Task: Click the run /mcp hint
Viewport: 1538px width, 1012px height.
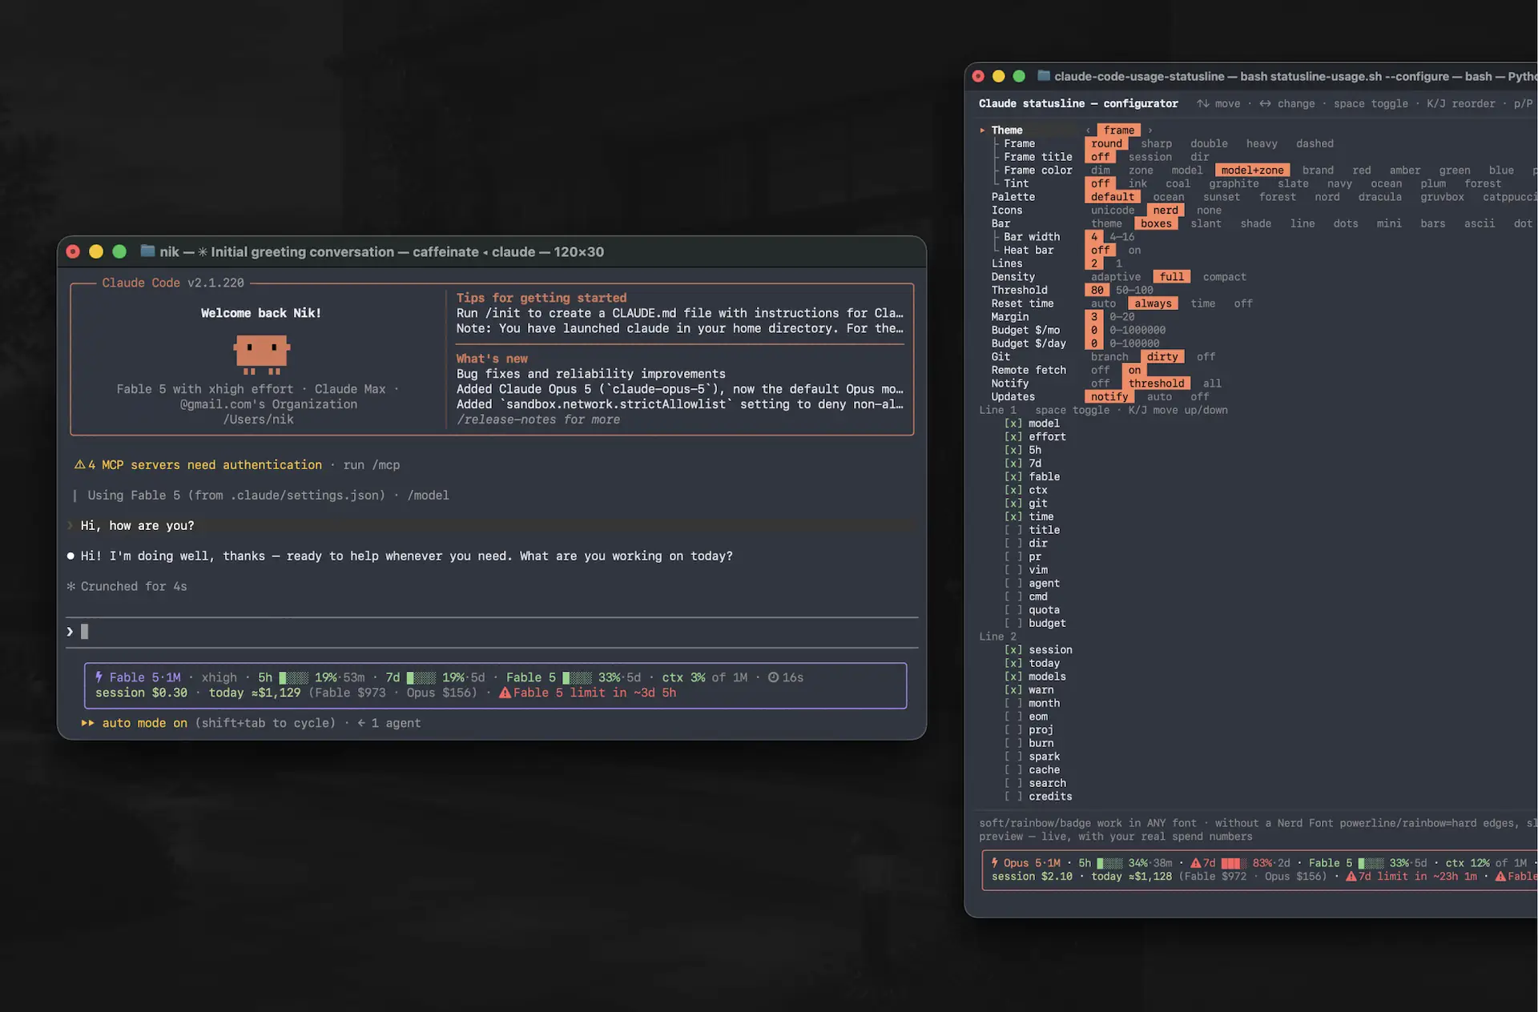Action: (x=372, y=465)
